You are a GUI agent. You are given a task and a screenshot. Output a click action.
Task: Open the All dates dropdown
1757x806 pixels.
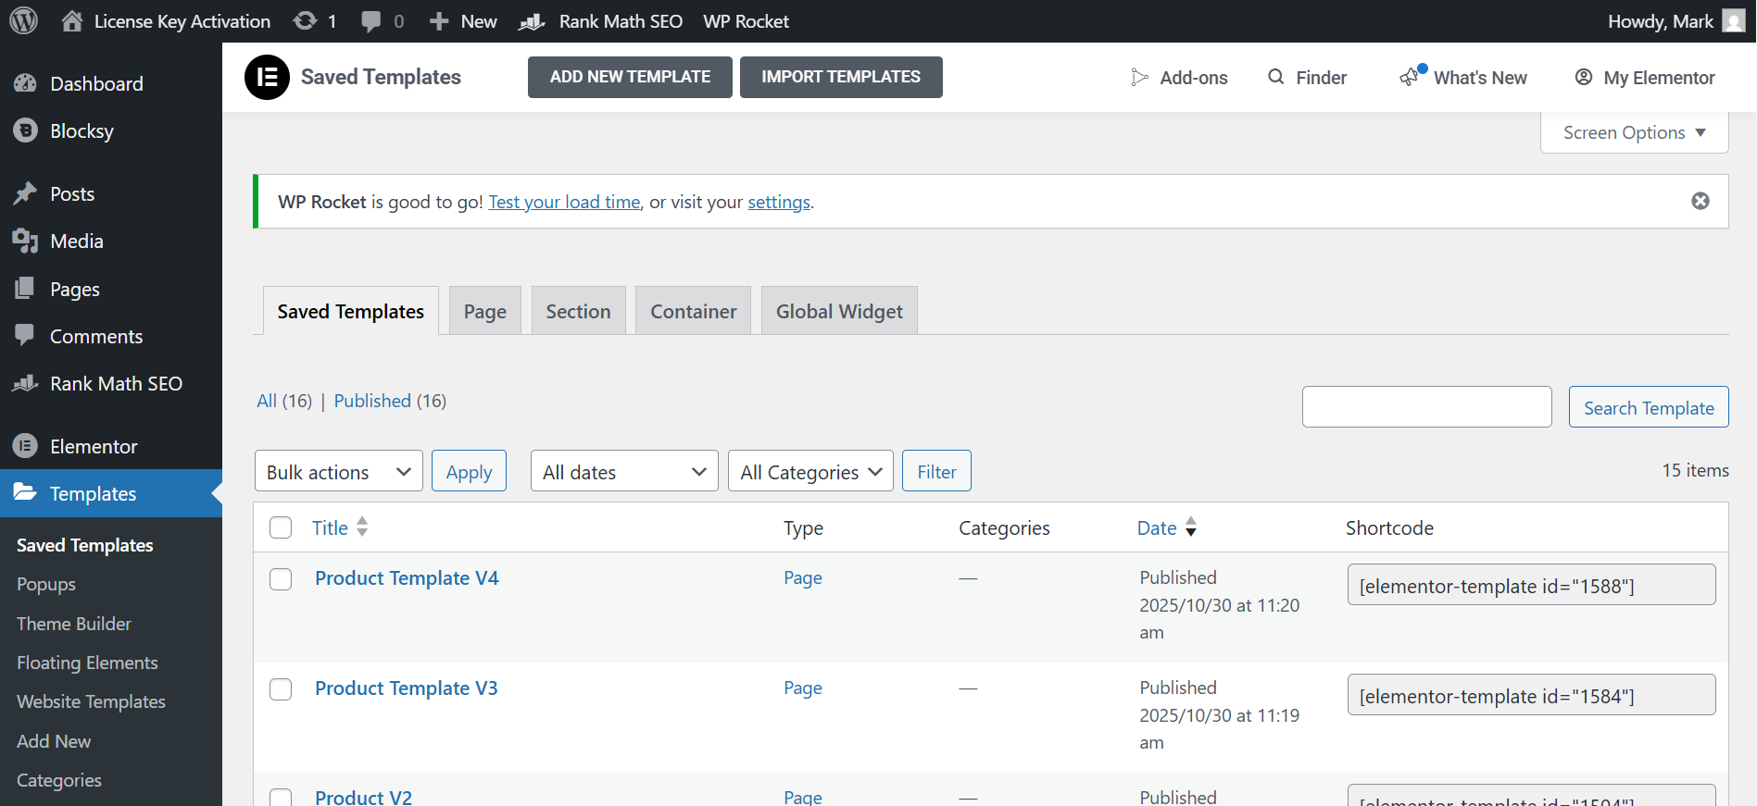coord(624,471)
